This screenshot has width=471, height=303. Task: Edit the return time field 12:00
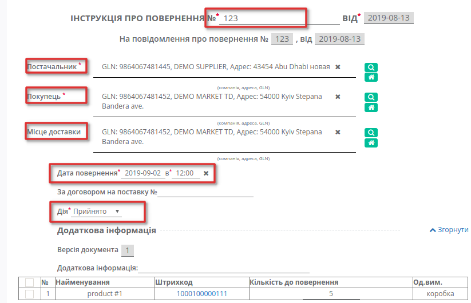point(185,173)
